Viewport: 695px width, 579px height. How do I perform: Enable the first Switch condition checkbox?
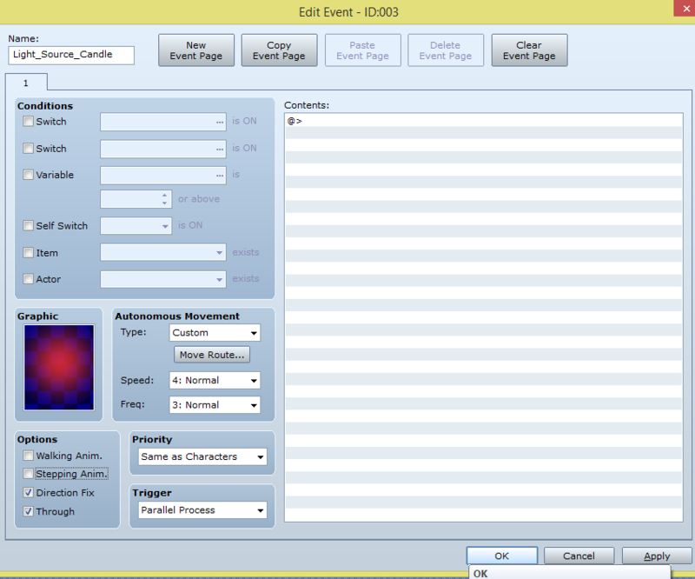[30, 122]
